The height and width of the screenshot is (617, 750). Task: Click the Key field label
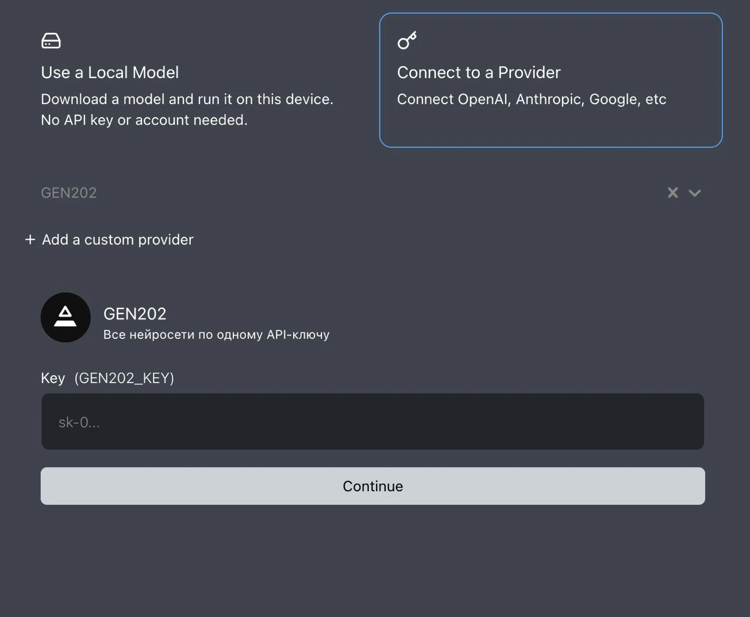(x=53, y=378)
